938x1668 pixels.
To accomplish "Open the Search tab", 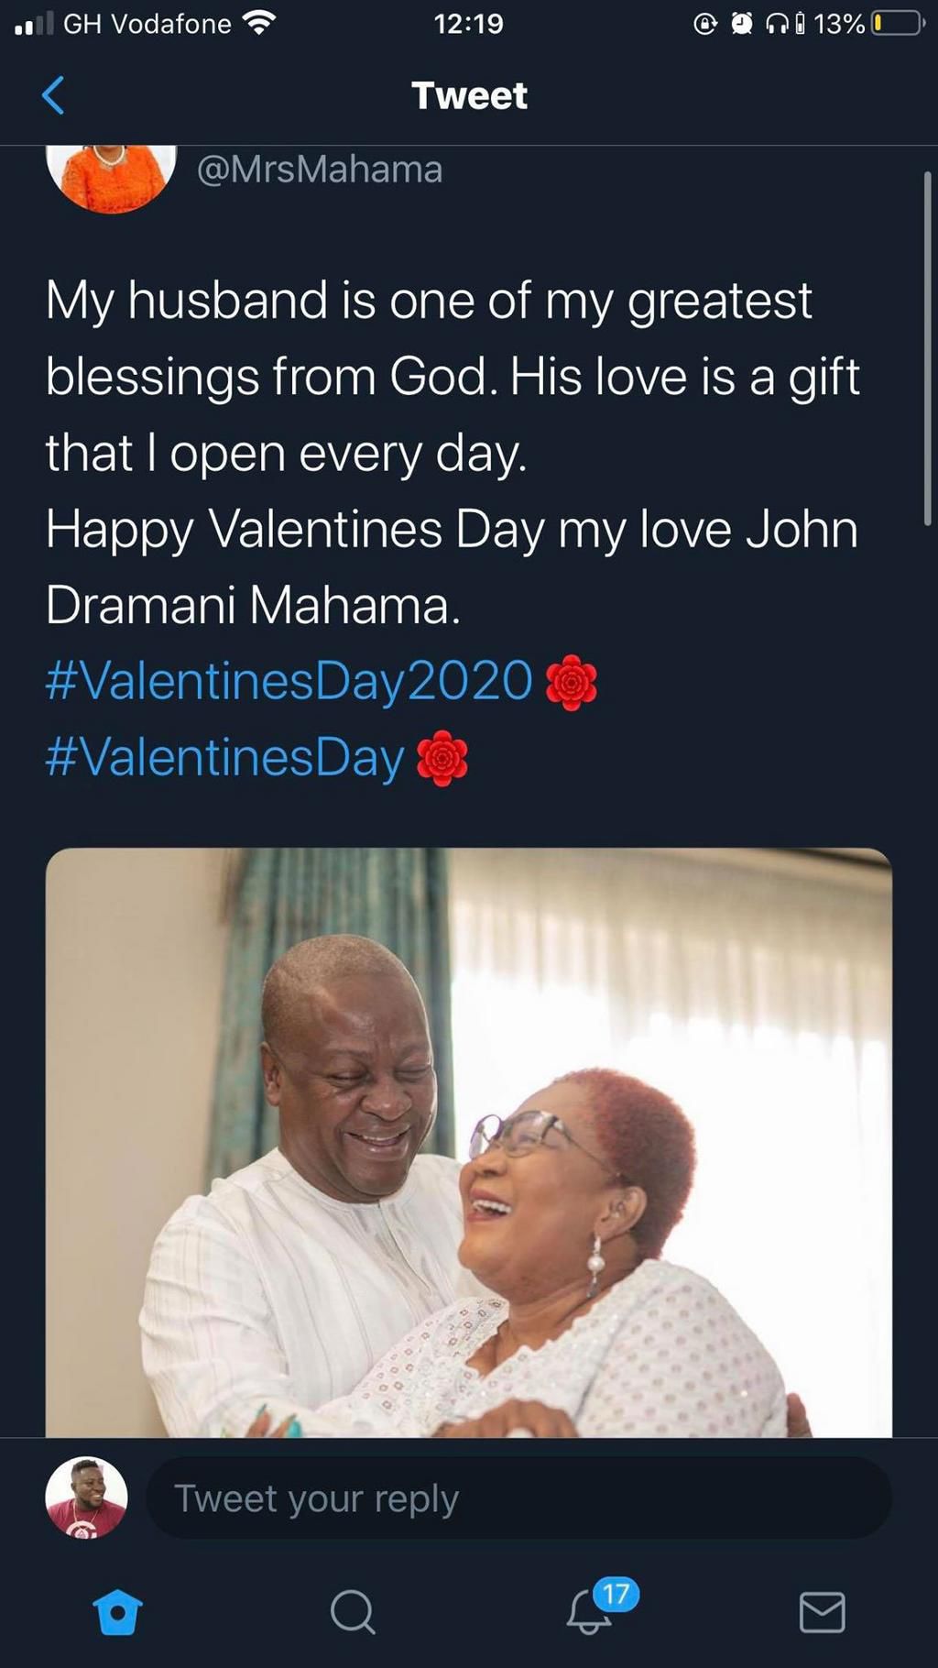I will [353, 1612].
